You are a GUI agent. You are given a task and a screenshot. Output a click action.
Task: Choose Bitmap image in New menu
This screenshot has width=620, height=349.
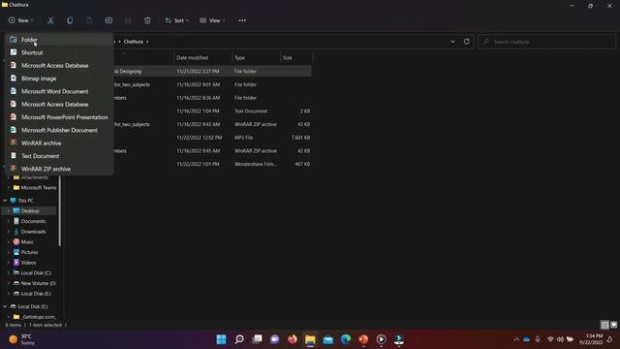click(x=59, y=79)
